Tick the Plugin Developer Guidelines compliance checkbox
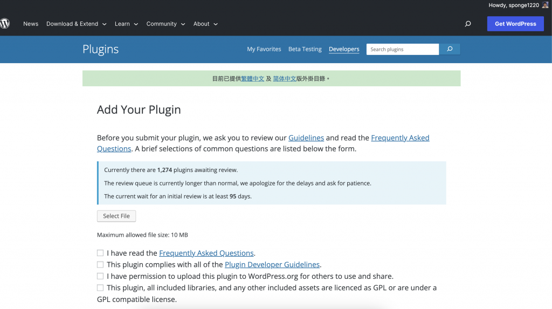Screen dimensions: 552x309 [x=100, y=265]
